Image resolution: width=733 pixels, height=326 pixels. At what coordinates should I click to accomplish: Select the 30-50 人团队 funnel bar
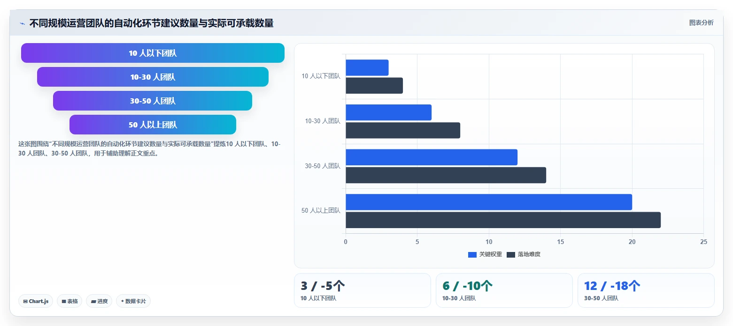click(x=153, y=101)
